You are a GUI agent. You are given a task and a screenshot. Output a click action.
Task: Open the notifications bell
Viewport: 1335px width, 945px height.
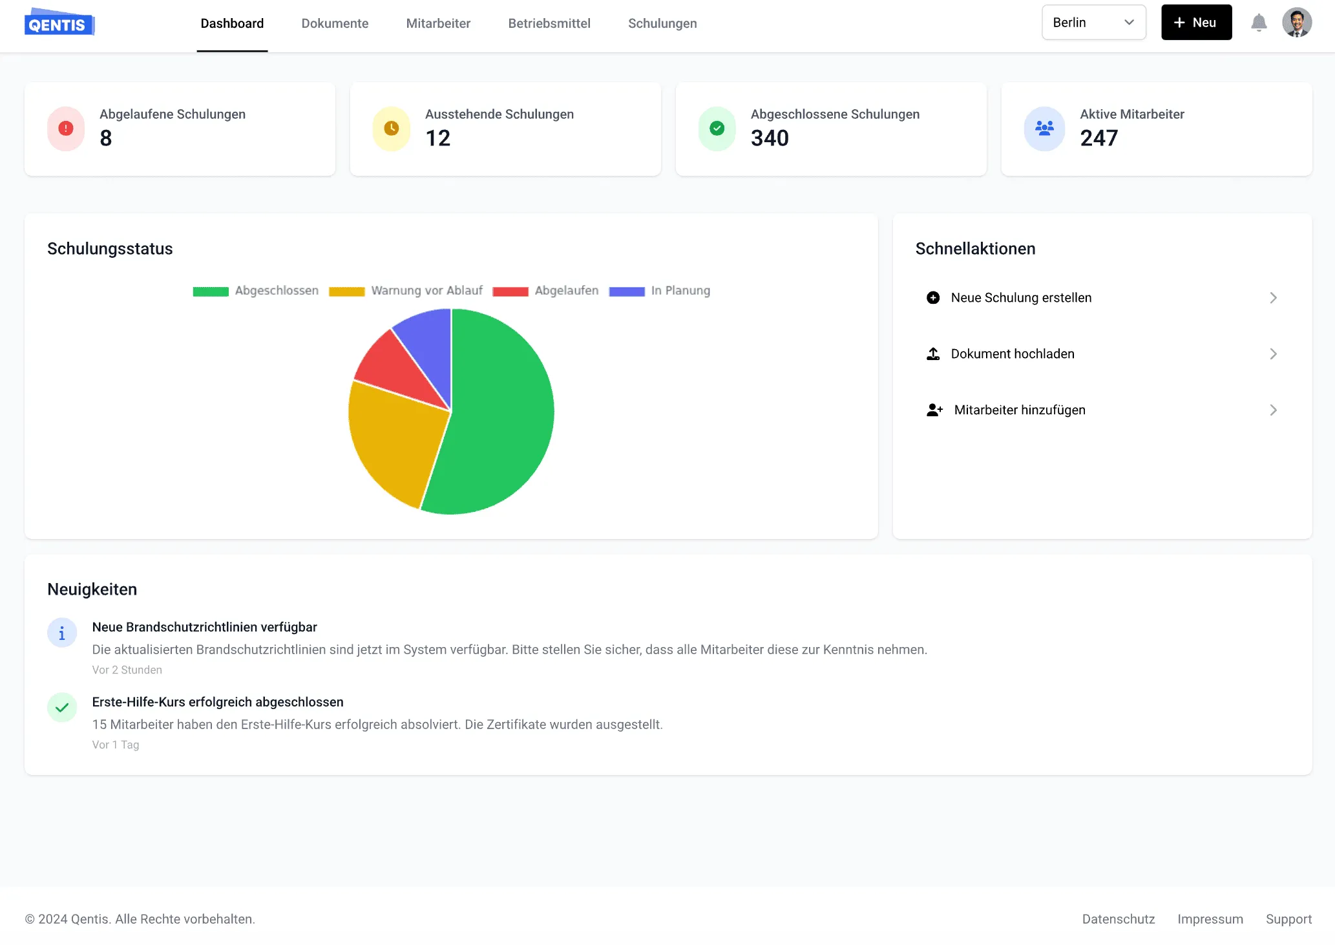click(1258, 23)
